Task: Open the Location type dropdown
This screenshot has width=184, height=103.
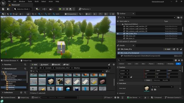Action: click(x=124, y=71)
